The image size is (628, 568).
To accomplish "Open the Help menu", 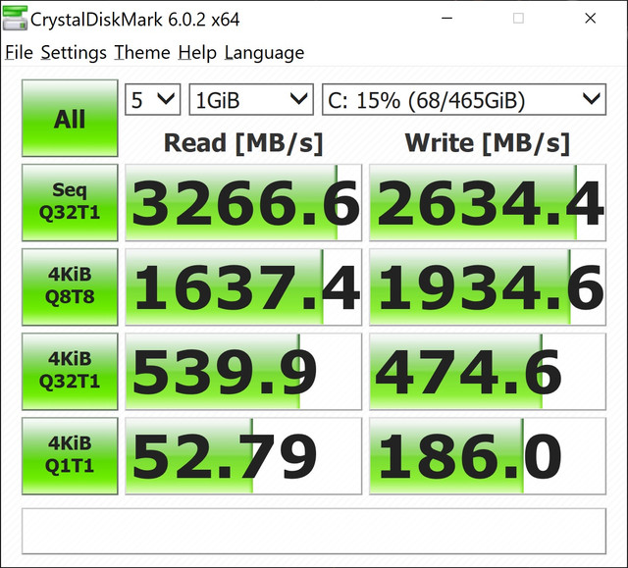I will pyautogui.click(x=197, y=53).
